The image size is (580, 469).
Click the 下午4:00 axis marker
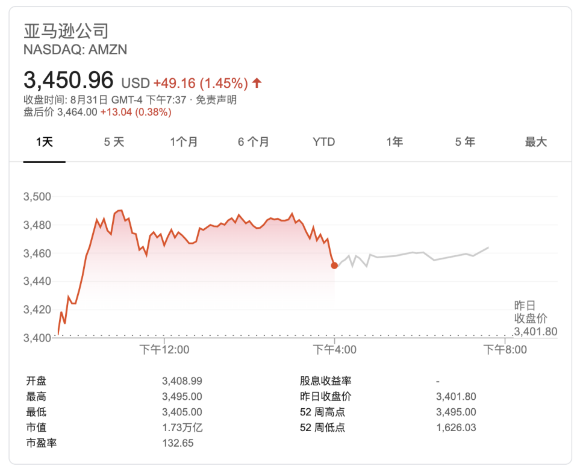(x=335, y=350)
